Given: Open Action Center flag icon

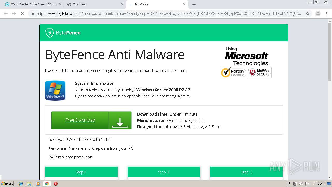Looking at the screenshot, I should point(307,184).
